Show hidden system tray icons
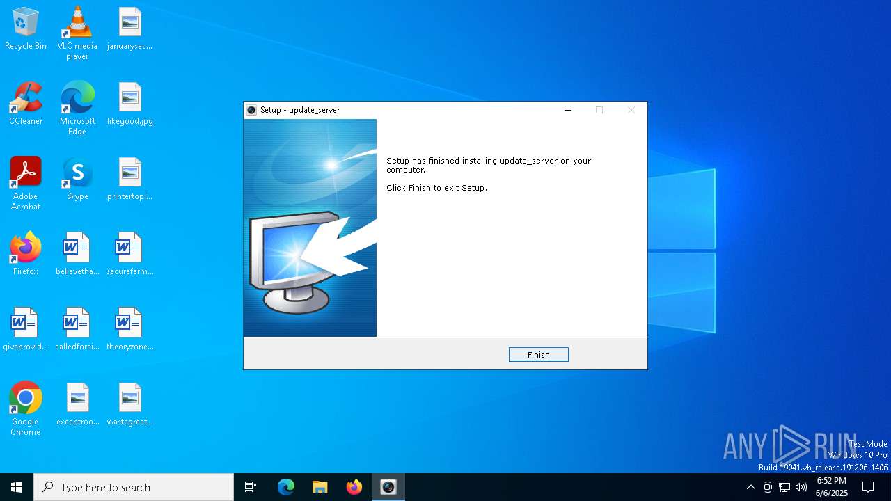 750,487
